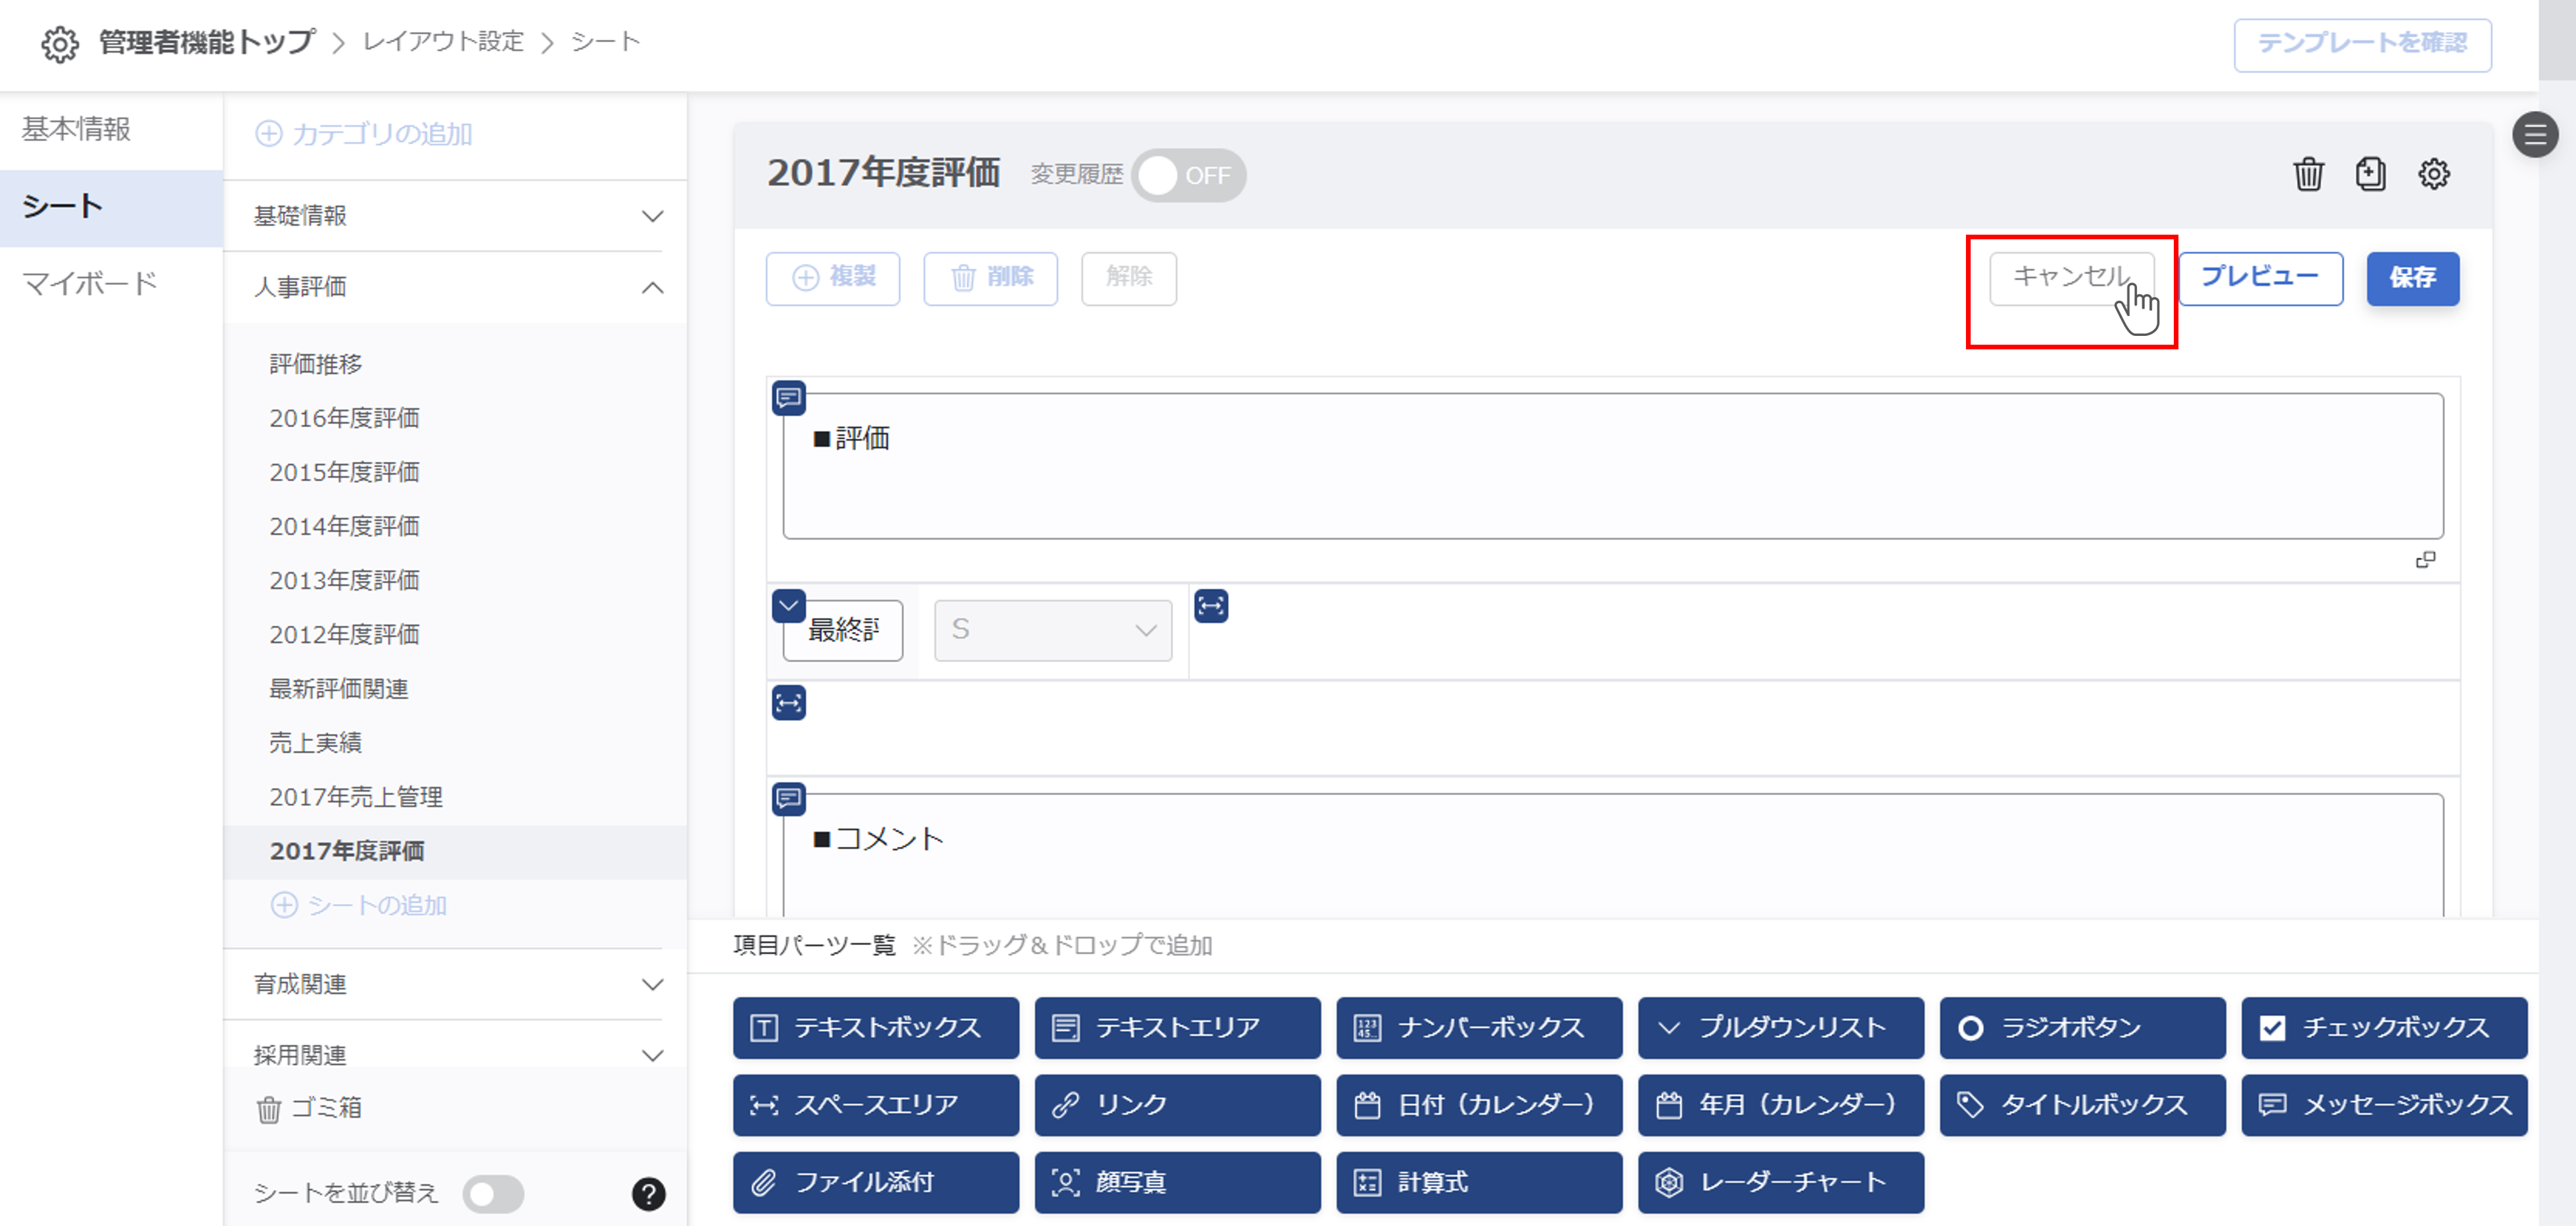Viewport: 2576px width, 1226px height.
Task: Open sheet settings gear icon
Action: [x=2433, y=174]
